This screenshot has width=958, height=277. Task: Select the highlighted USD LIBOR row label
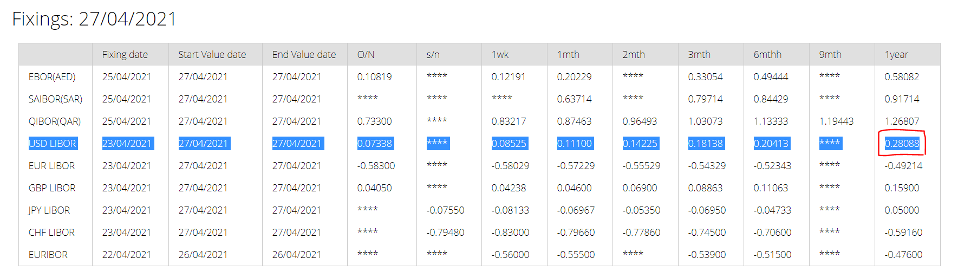pyautogui.click(x=53, y=144)
